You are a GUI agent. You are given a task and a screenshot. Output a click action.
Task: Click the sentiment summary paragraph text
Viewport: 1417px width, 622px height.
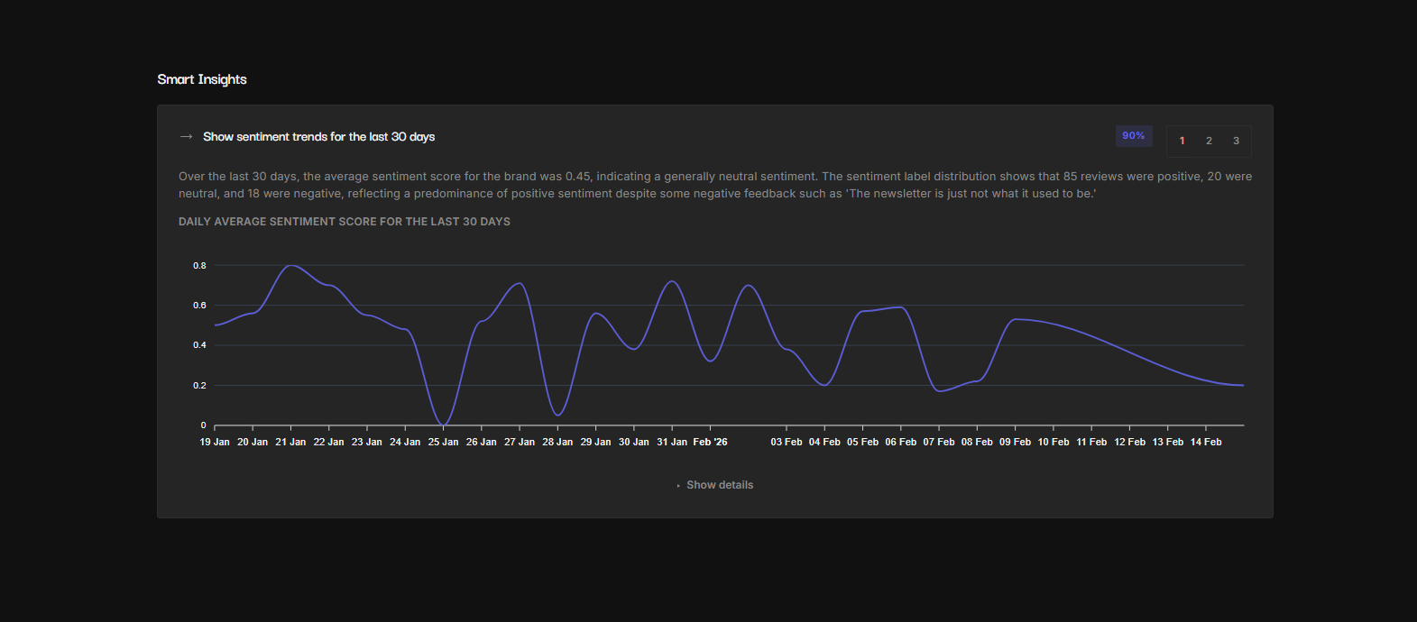coord(715,185)
